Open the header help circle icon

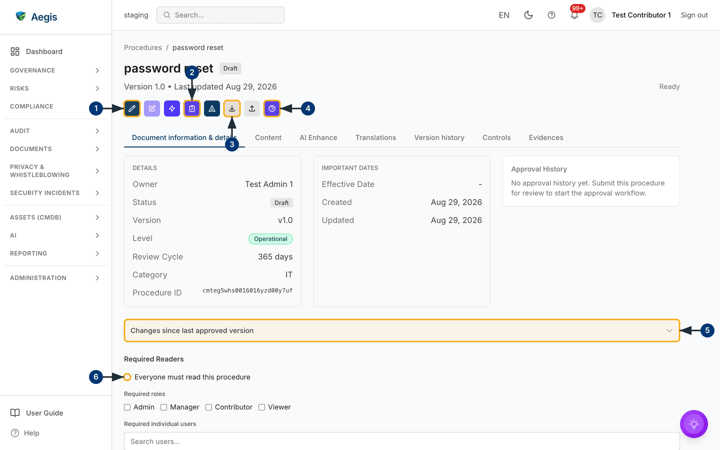[x=551, y=15]
